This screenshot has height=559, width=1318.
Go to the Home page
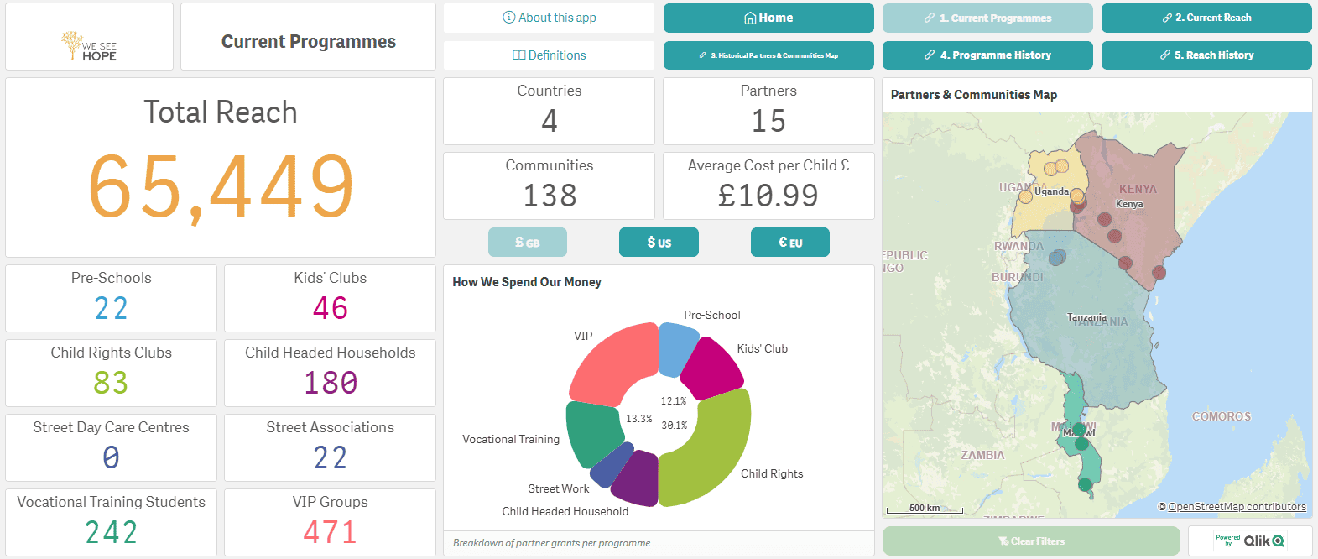pos(768,18)
